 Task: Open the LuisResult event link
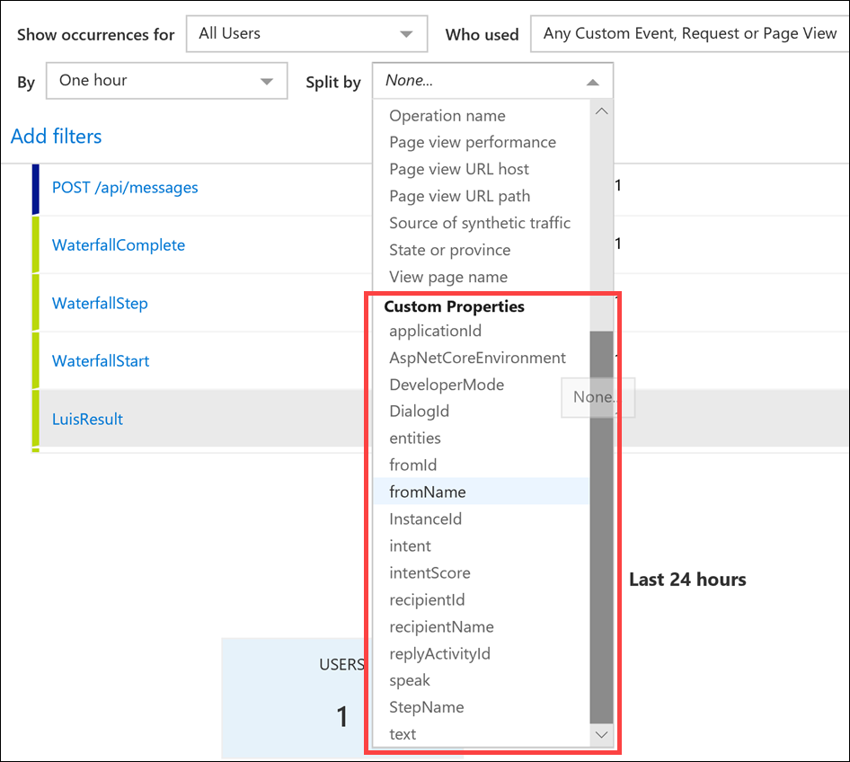pos(87,419)
